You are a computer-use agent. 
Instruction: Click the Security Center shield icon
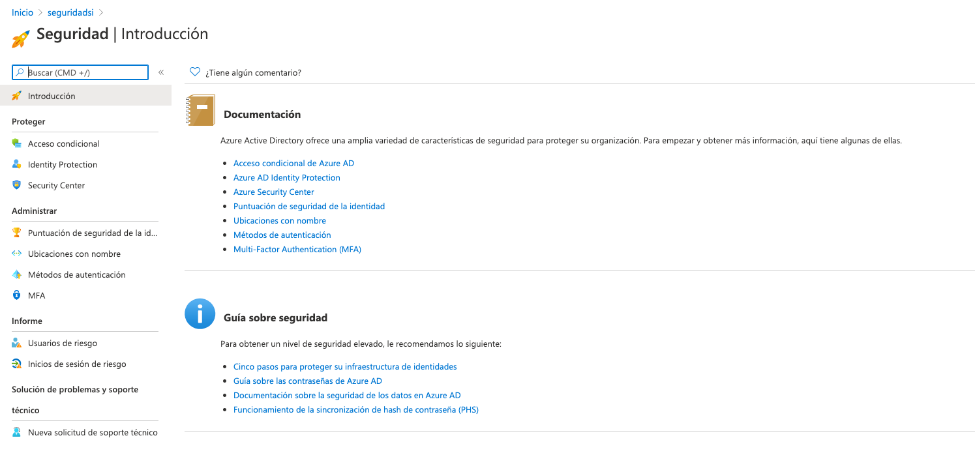[17, 185]
